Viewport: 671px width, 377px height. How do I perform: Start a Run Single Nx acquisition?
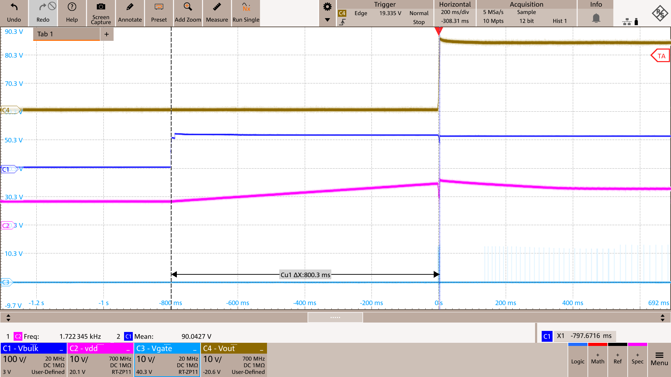(246, 13)
